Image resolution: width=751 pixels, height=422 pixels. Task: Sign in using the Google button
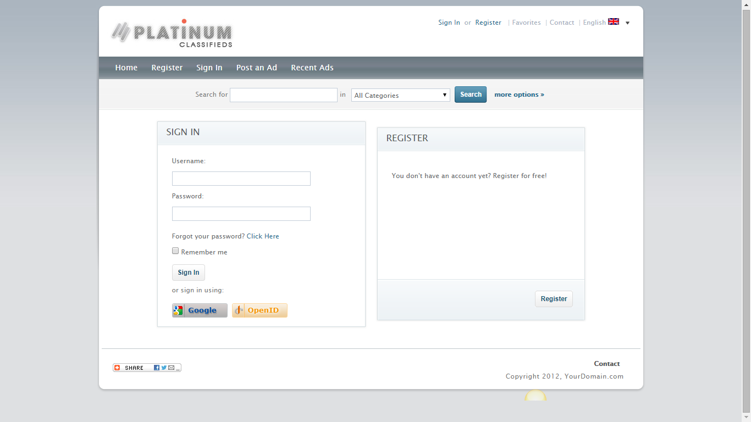(x=200, y=310)
